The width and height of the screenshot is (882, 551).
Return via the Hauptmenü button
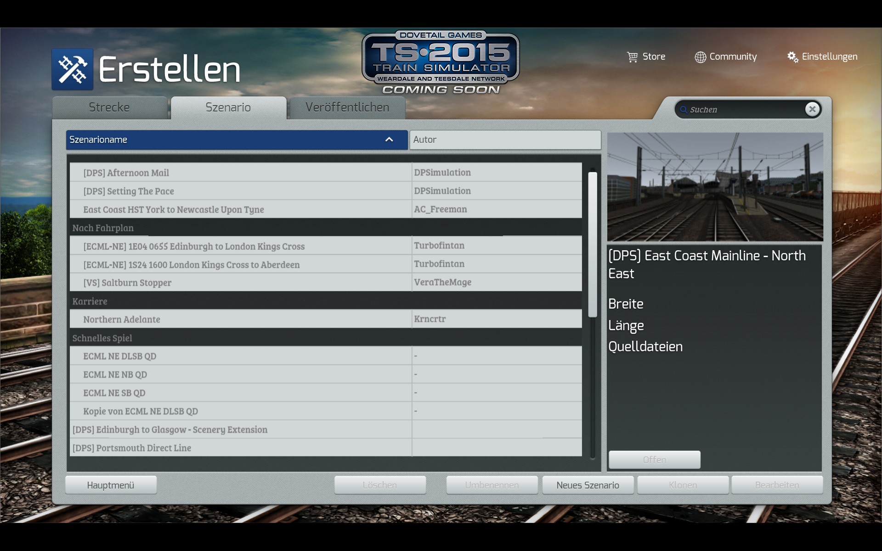tap(111, 485)
